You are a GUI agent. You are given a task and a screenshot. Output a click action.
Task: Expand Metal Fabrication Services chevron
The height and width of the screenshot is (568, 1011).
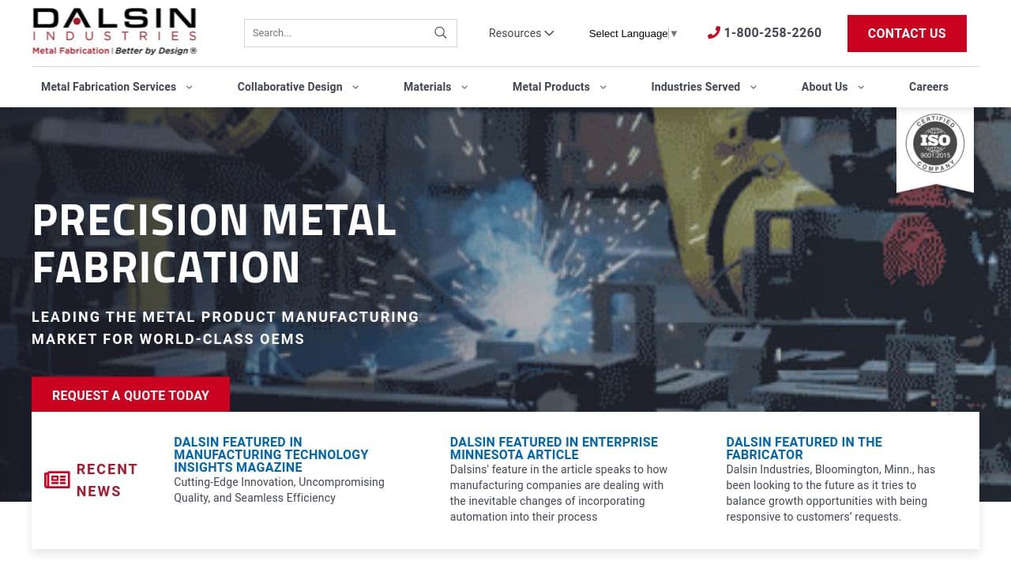189,87
